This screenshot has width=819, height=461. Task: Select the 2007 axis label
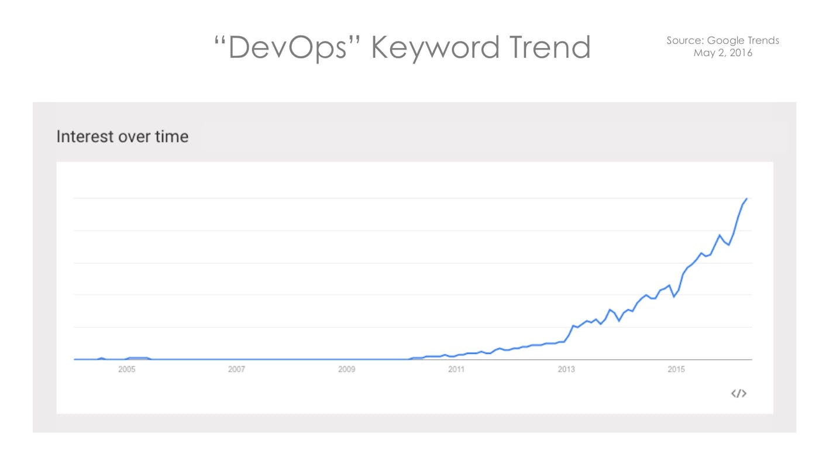point(236,369)
